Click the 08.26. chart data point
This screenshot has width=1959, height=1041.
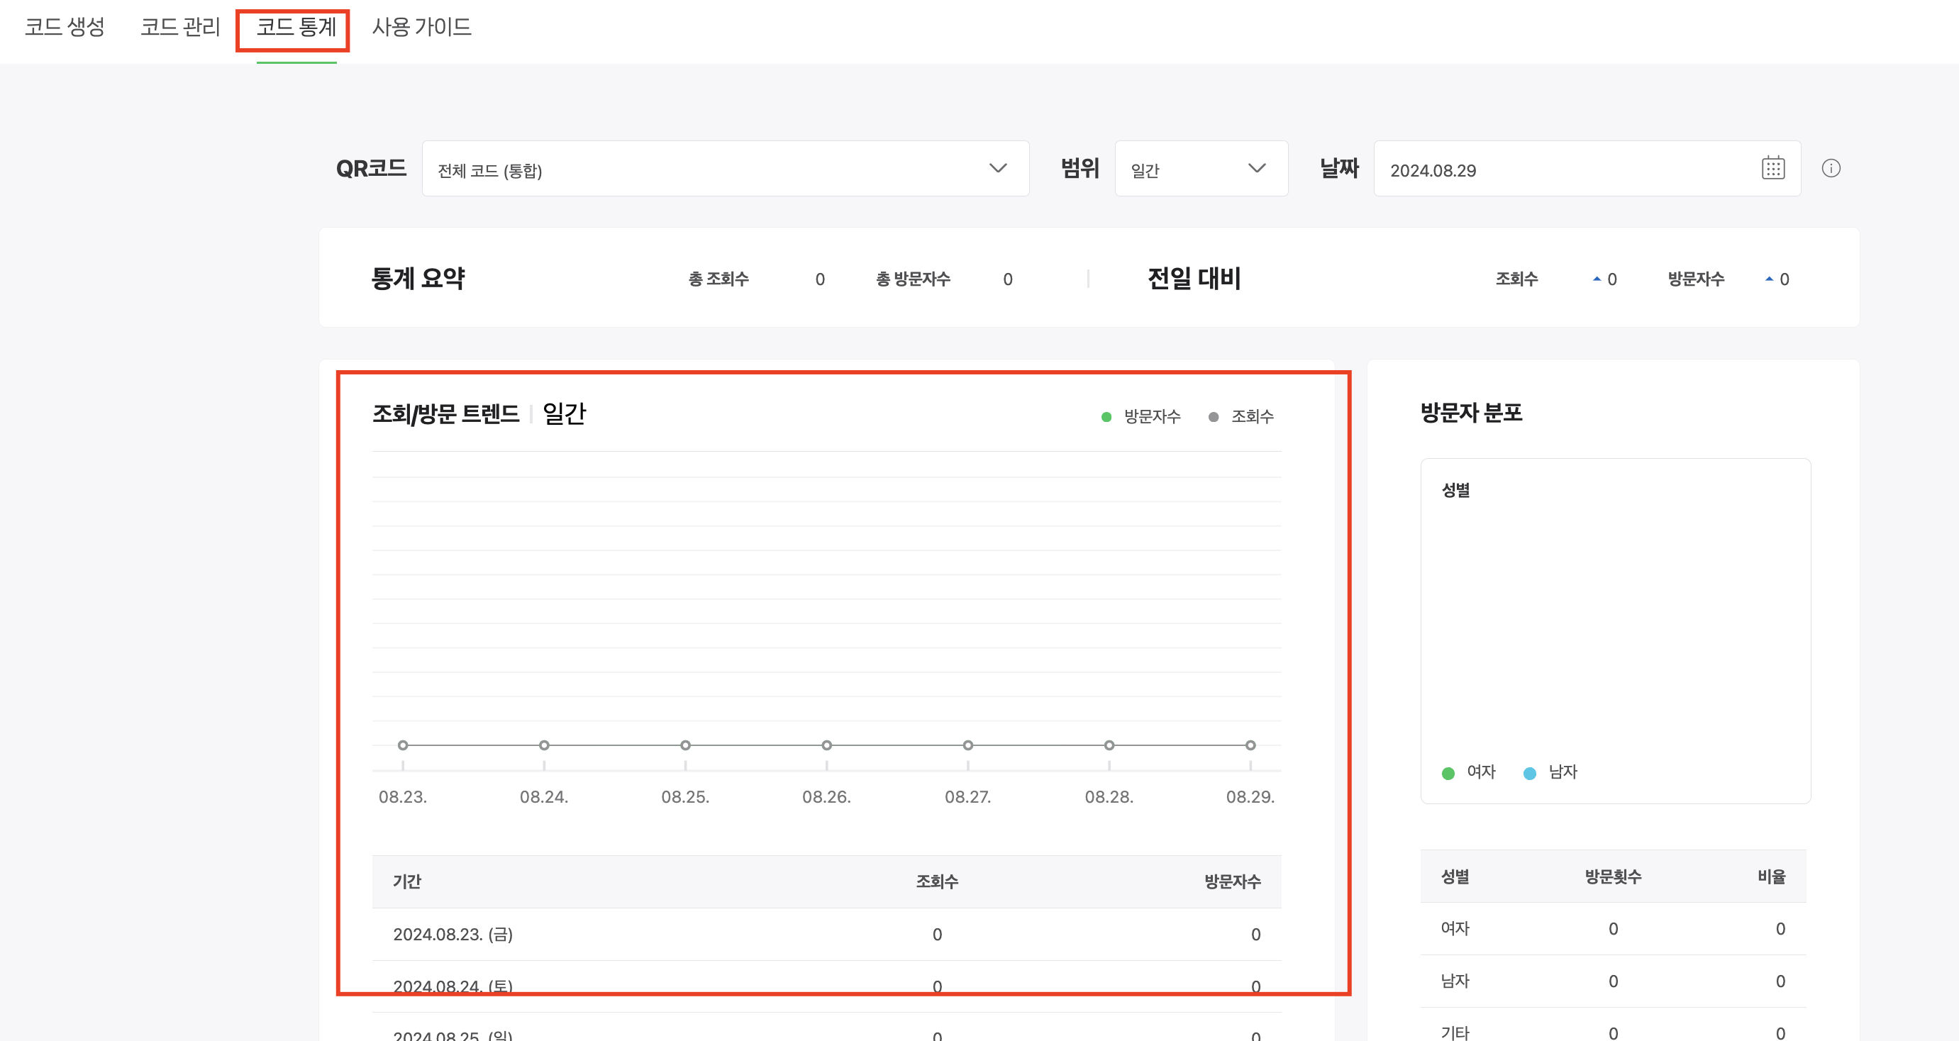point(826,745)
